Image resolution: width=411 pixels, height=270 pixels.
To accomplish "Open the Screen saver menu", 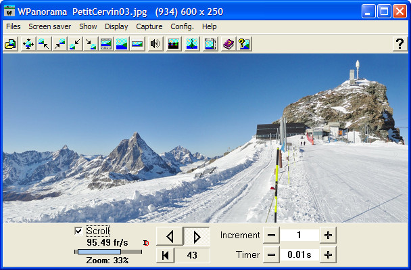I will point(50,26).
